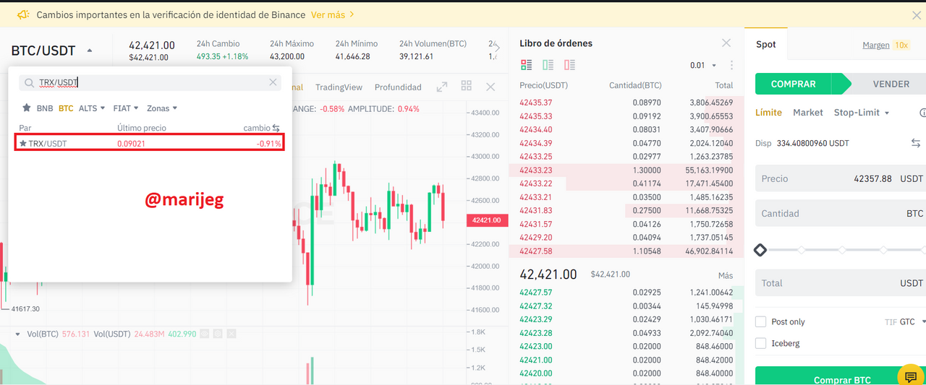The height and width of the screenshot is (385, 926).
Task: Open the TIF GTC dropdown
Action: coord(905,322)
